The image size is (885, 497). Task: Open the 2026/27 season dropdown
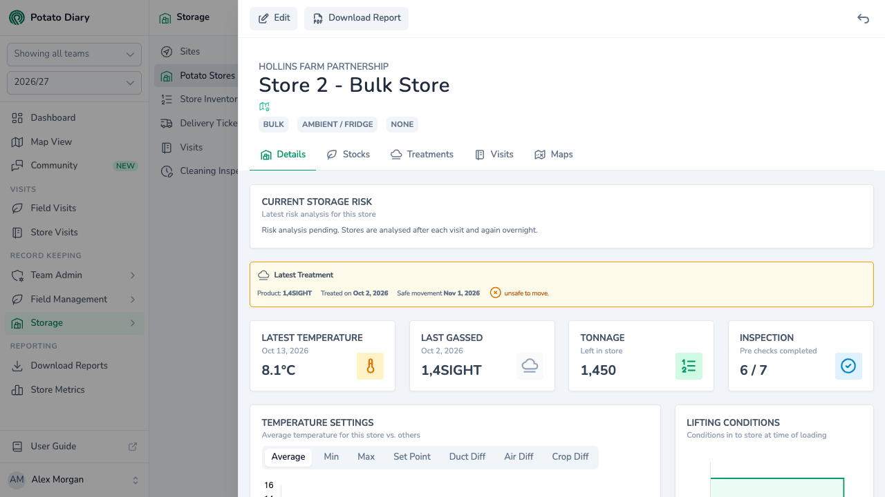(74, 82)
